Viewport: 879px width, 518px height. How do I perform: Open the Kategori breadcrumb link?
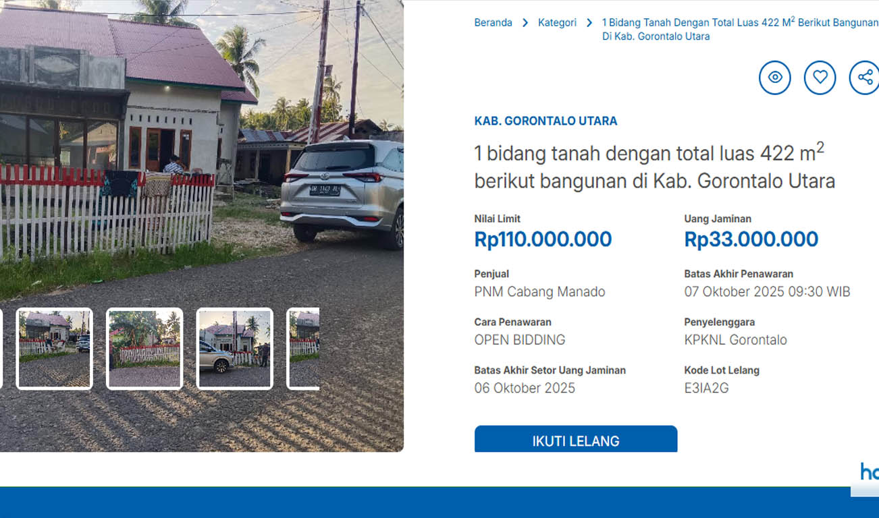tap(557, 23)
